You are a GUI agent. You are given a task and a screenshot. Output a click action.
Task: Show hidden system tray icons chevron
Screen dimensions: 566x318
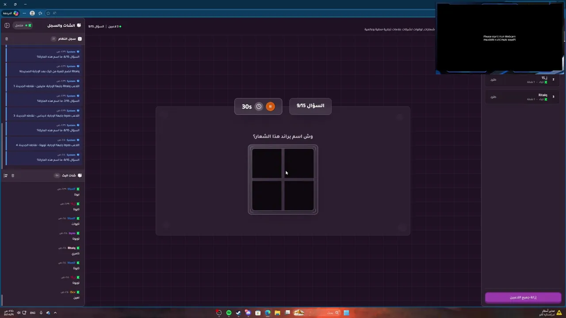[55, 313]
